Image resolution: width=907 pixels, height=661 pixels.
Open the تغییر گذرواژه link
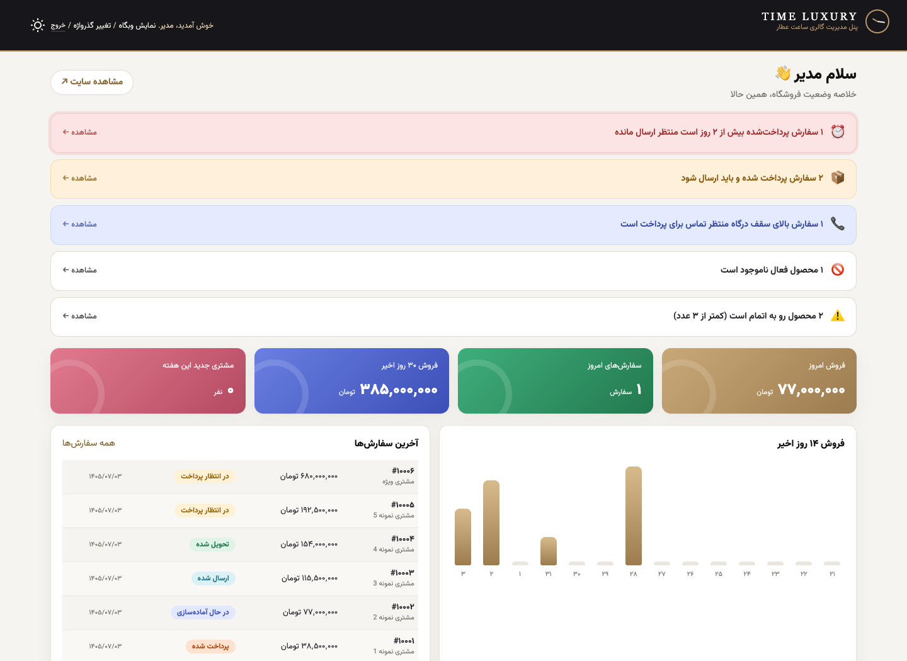point(92,25)
